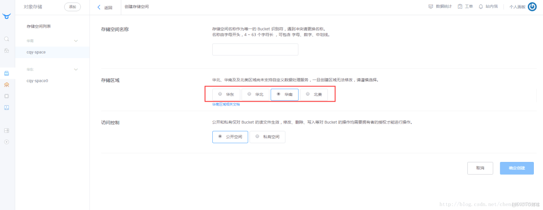Click the 站内信 bell icon
The image size is (543, 210).
(481, 6)
